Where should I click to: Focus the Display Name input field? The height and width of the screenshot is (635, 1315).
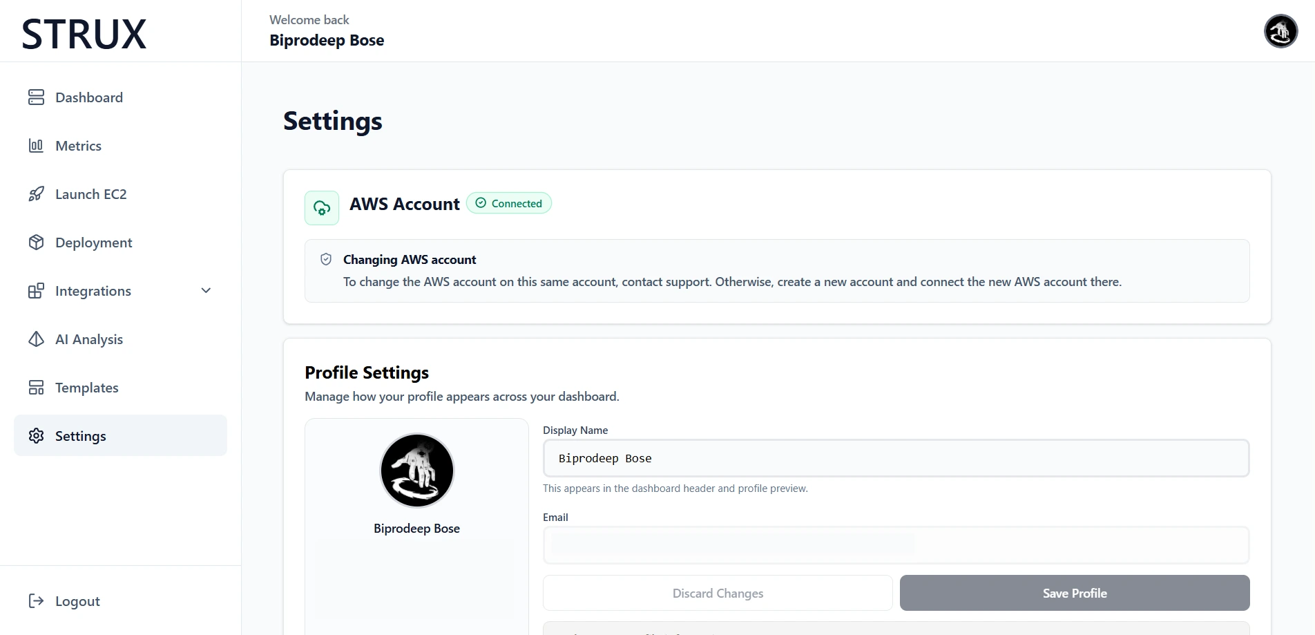[896, 458]
